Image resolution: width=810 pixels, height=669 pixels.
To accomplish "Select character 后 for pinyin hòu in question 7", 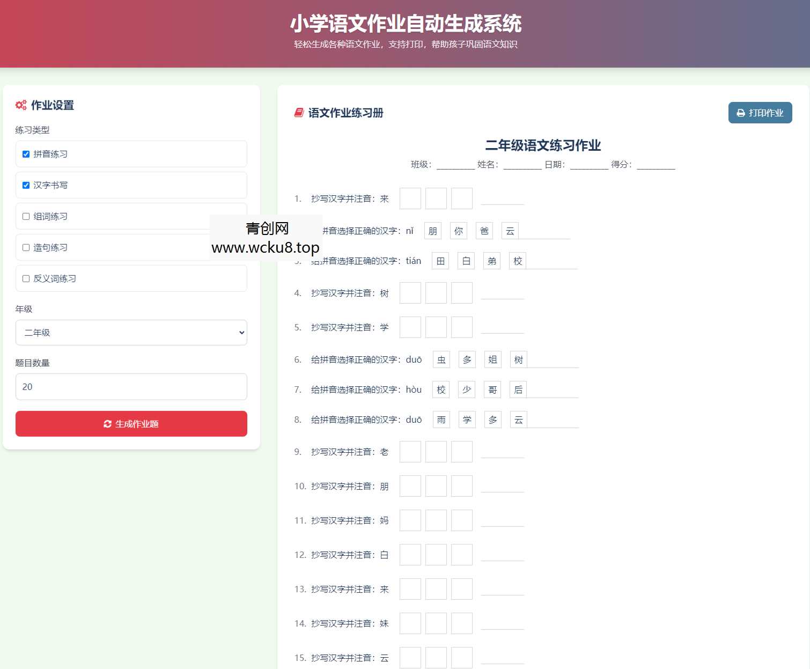I will tap(518, 389).
